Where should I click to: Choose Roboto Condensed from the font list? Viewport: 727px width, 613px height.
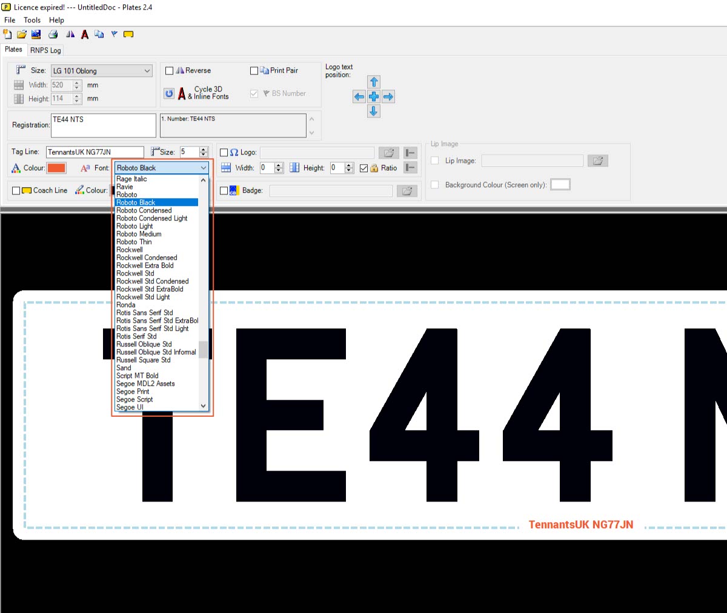(x=156, y=210)
